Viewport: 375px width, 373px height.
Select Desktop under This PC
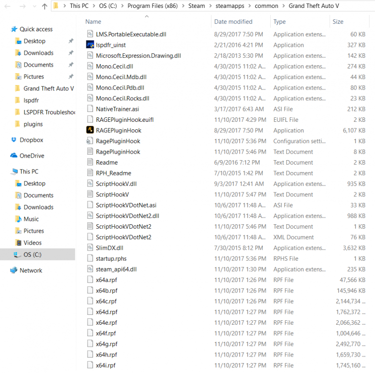pos(34,183)
